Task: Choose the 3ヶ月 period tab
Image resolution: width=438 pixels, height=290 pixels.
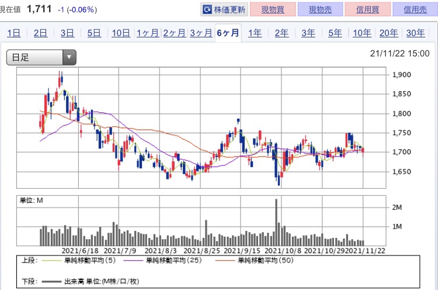Action: pyautogui.click(x=200, y=33)
